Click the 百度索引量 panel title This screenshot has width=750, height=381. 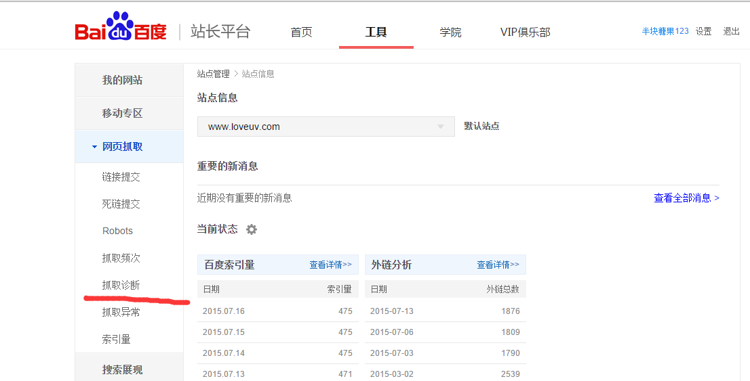coord(229,265)
